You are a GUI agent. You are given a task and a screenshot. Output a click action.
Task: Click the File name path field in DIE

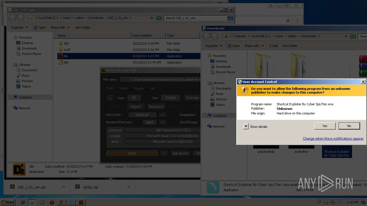(160, 80)
